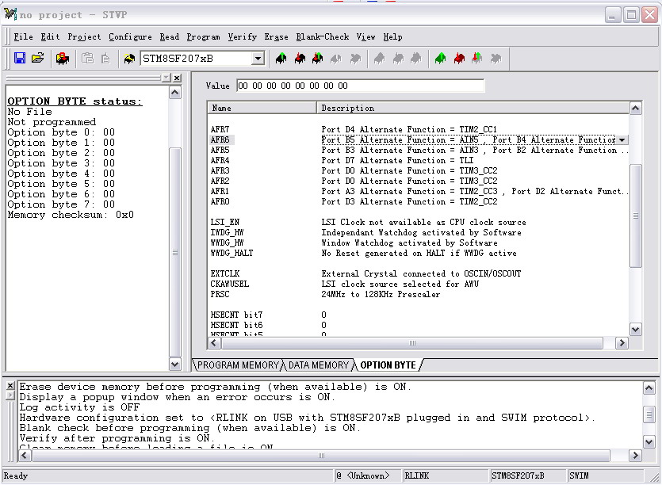The height and width of the screenshot is (485, 662).
Task: Open the STM8SF207xB device dropdown
Action: click(x=258, y=59)
